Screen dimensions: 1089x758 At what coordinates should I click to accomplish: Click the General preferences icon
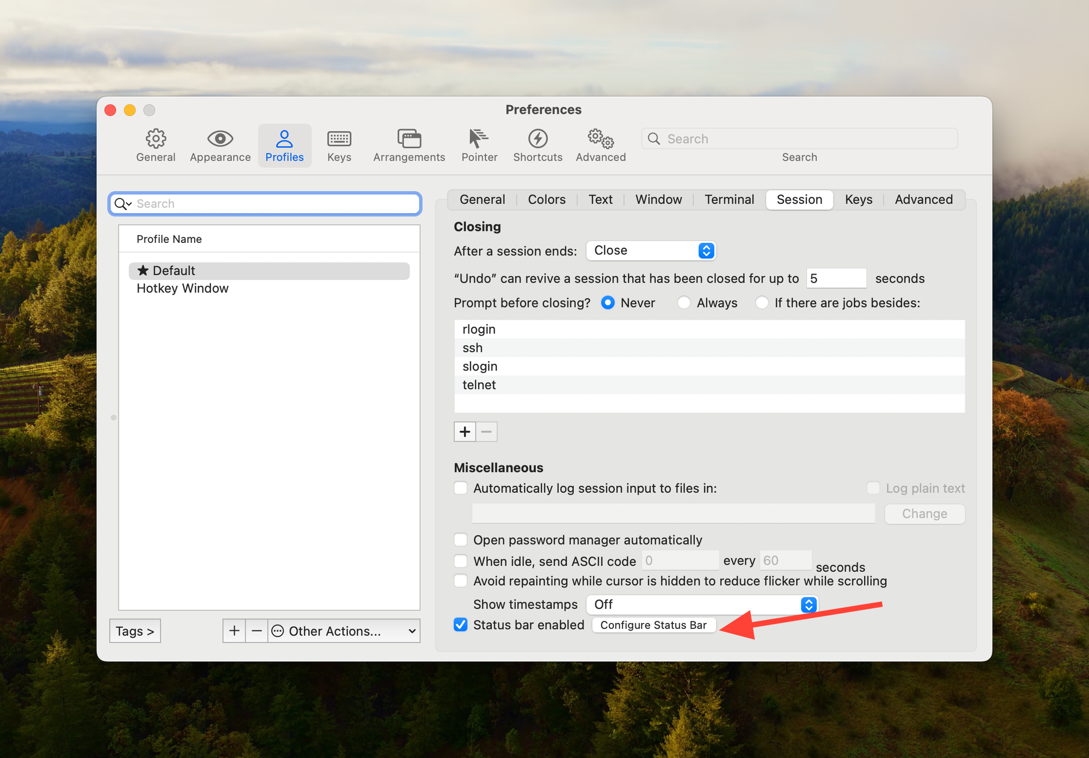pyautogui.click(x=156, y=145)
